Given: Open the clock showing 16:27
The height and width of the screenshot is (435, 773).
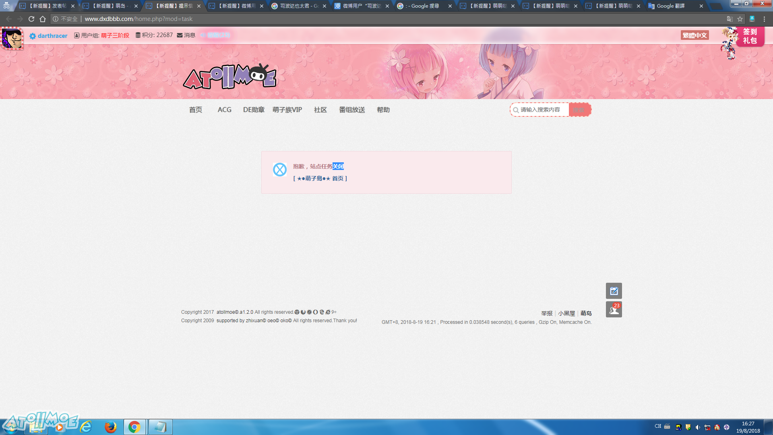Looking at the screenshot, I should (x=748, y=427).
